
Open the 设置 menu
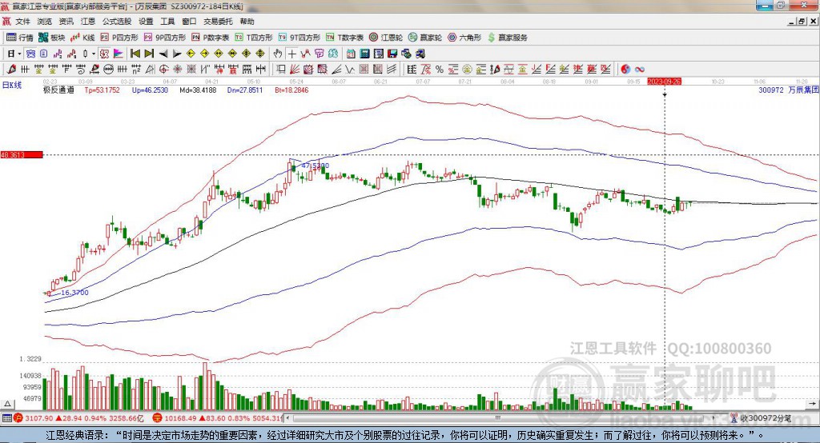pyautogui.click(x=146, y=22)
